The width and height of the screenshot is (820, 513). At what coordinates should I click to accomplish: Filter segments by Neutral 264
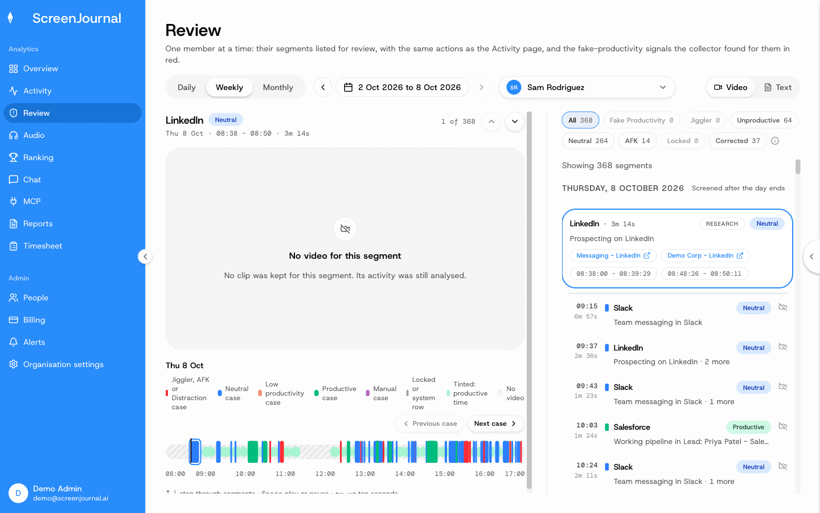point(588,141)
